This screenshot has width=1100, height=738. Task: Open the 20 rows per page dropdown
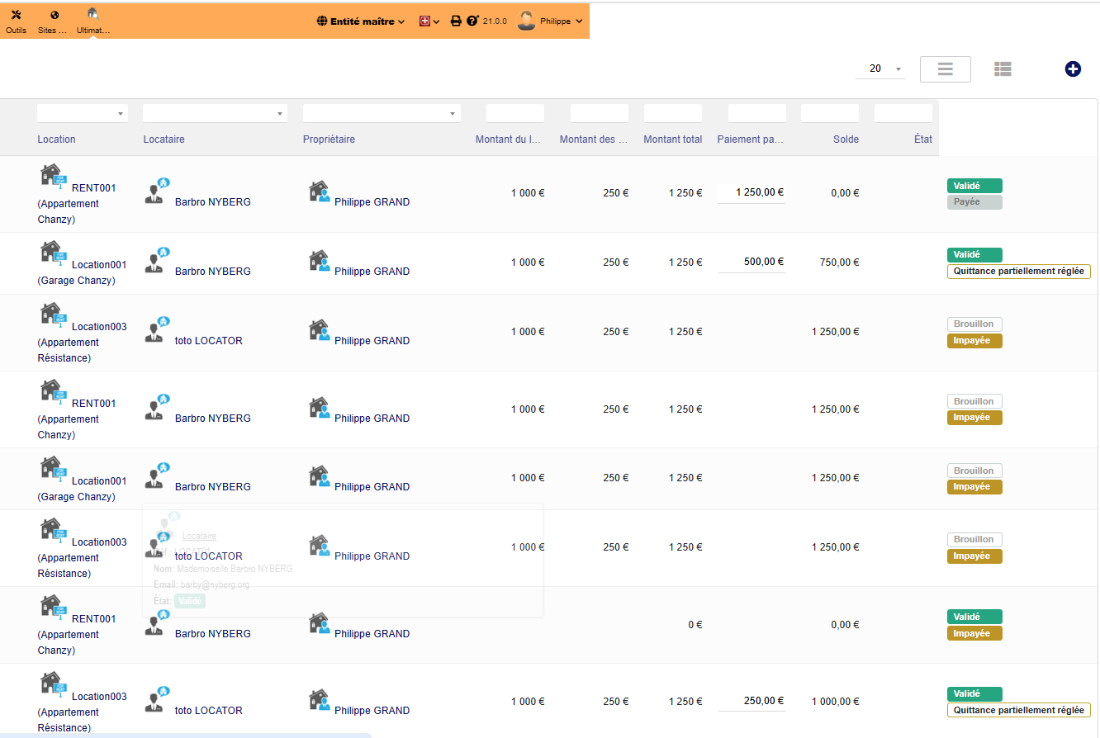(880, 69)
